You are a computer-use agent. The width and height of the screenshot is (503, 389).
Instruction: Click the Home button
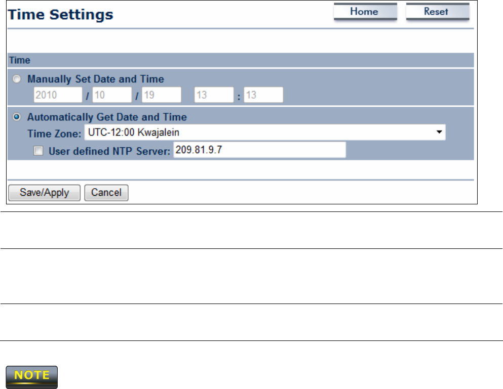[365, 12]
